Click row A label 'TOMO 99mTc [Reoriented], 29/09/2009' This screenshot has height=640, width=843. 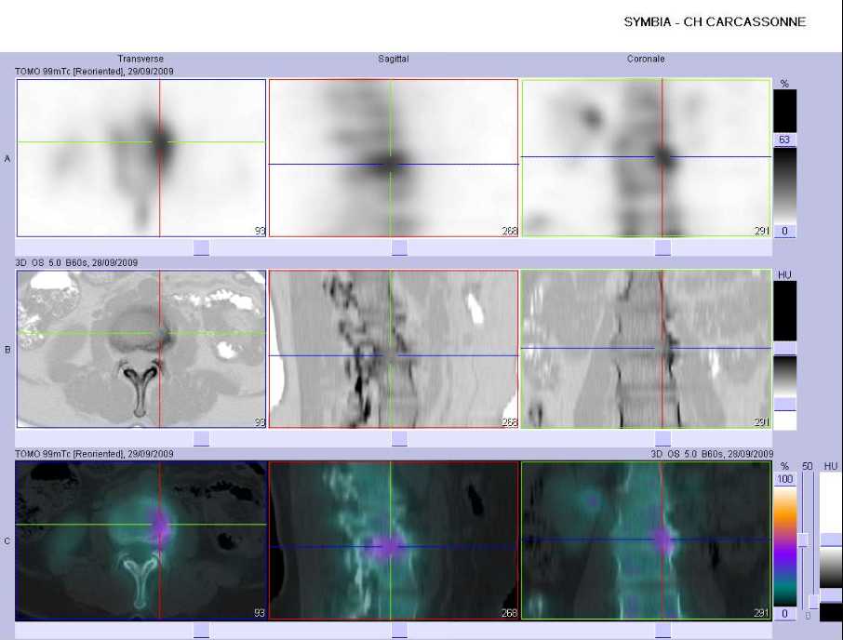[95, 71]
